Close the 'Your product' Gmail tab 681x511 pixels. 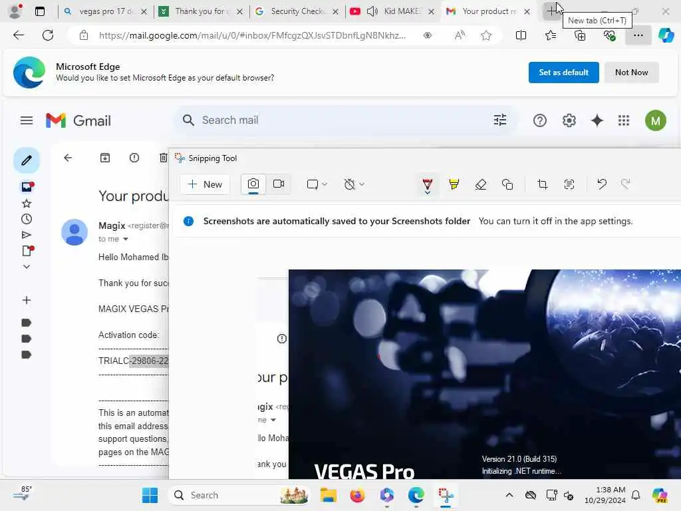click(527, 12)
